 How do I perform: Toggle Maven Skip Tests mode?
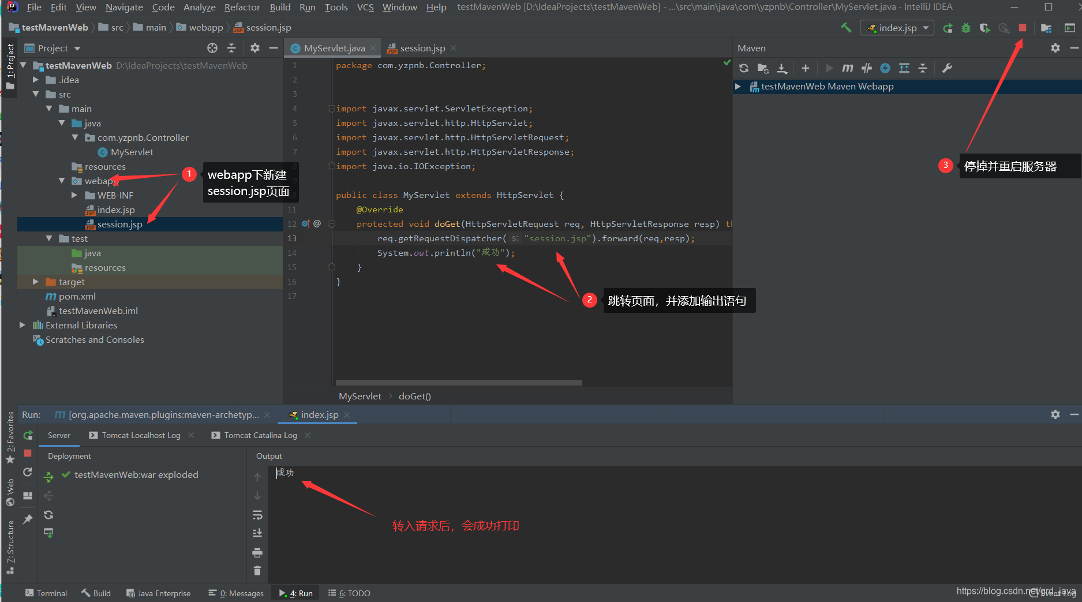(x=885, y=68)
